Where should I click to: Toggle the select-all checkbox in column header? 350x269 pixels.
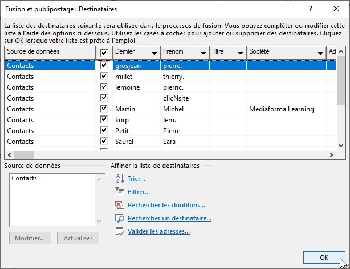(x=103, y=52)
